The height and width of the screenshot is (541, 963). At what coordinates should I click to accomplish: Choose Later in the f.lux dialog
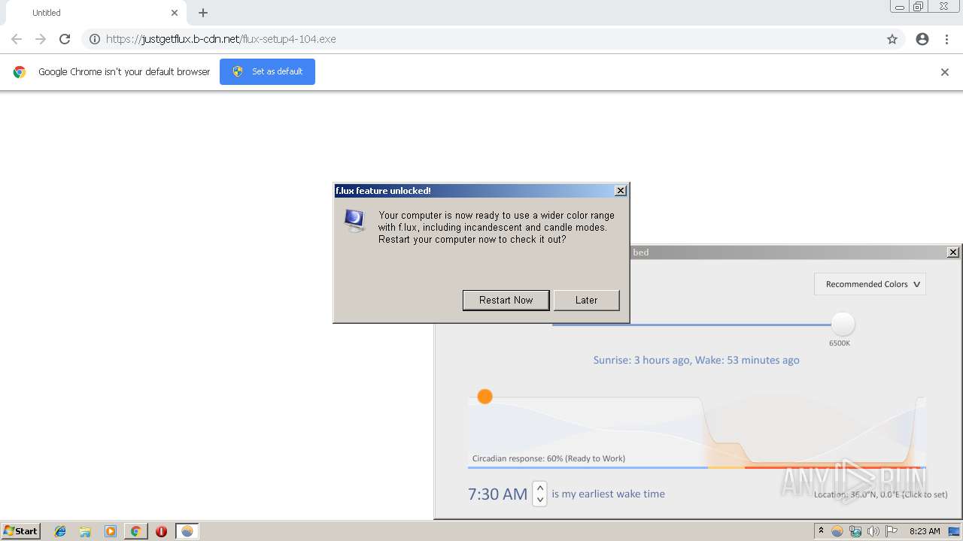(x=586, y=300)
